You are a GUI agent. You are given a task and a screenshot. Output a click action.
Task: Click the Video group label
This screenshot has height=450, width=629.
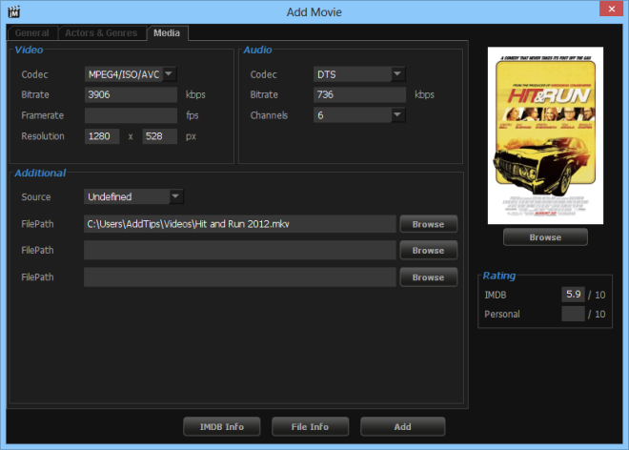pyautogui.click(x=29, y=50)
